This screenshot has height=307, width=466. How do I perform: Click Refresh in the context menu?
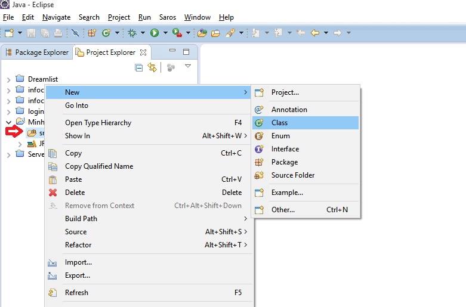click(x=149, y=293)
